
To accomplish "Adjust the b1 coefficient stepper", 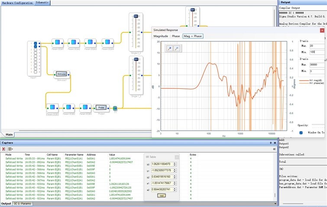I will point(175,170).
